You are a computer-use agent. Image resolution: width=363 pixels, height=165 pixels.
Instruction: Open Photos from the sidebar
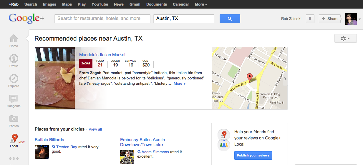(14, 119)
